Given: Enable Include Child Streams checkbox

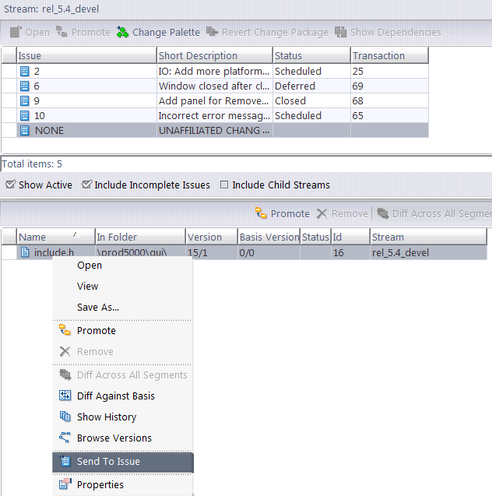Looking at the screenshot, I should (224, 185).
